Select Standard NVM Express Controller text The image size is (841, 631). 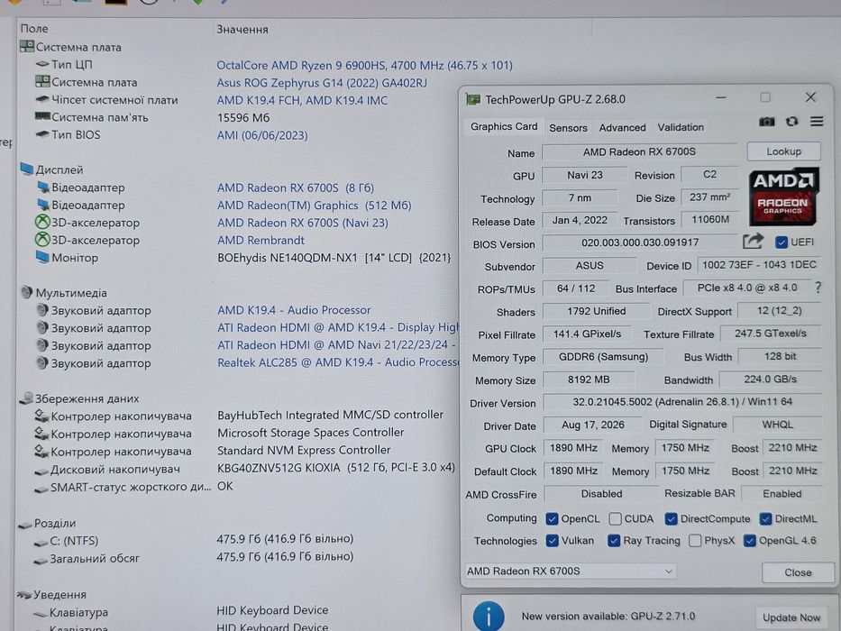pyautogui.click(x=304, y=450)
